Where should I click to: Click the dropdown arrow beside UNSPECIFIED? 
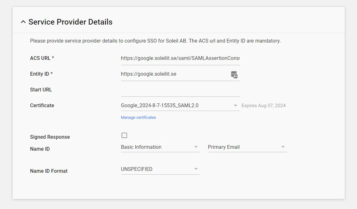[x=196, y=169]
